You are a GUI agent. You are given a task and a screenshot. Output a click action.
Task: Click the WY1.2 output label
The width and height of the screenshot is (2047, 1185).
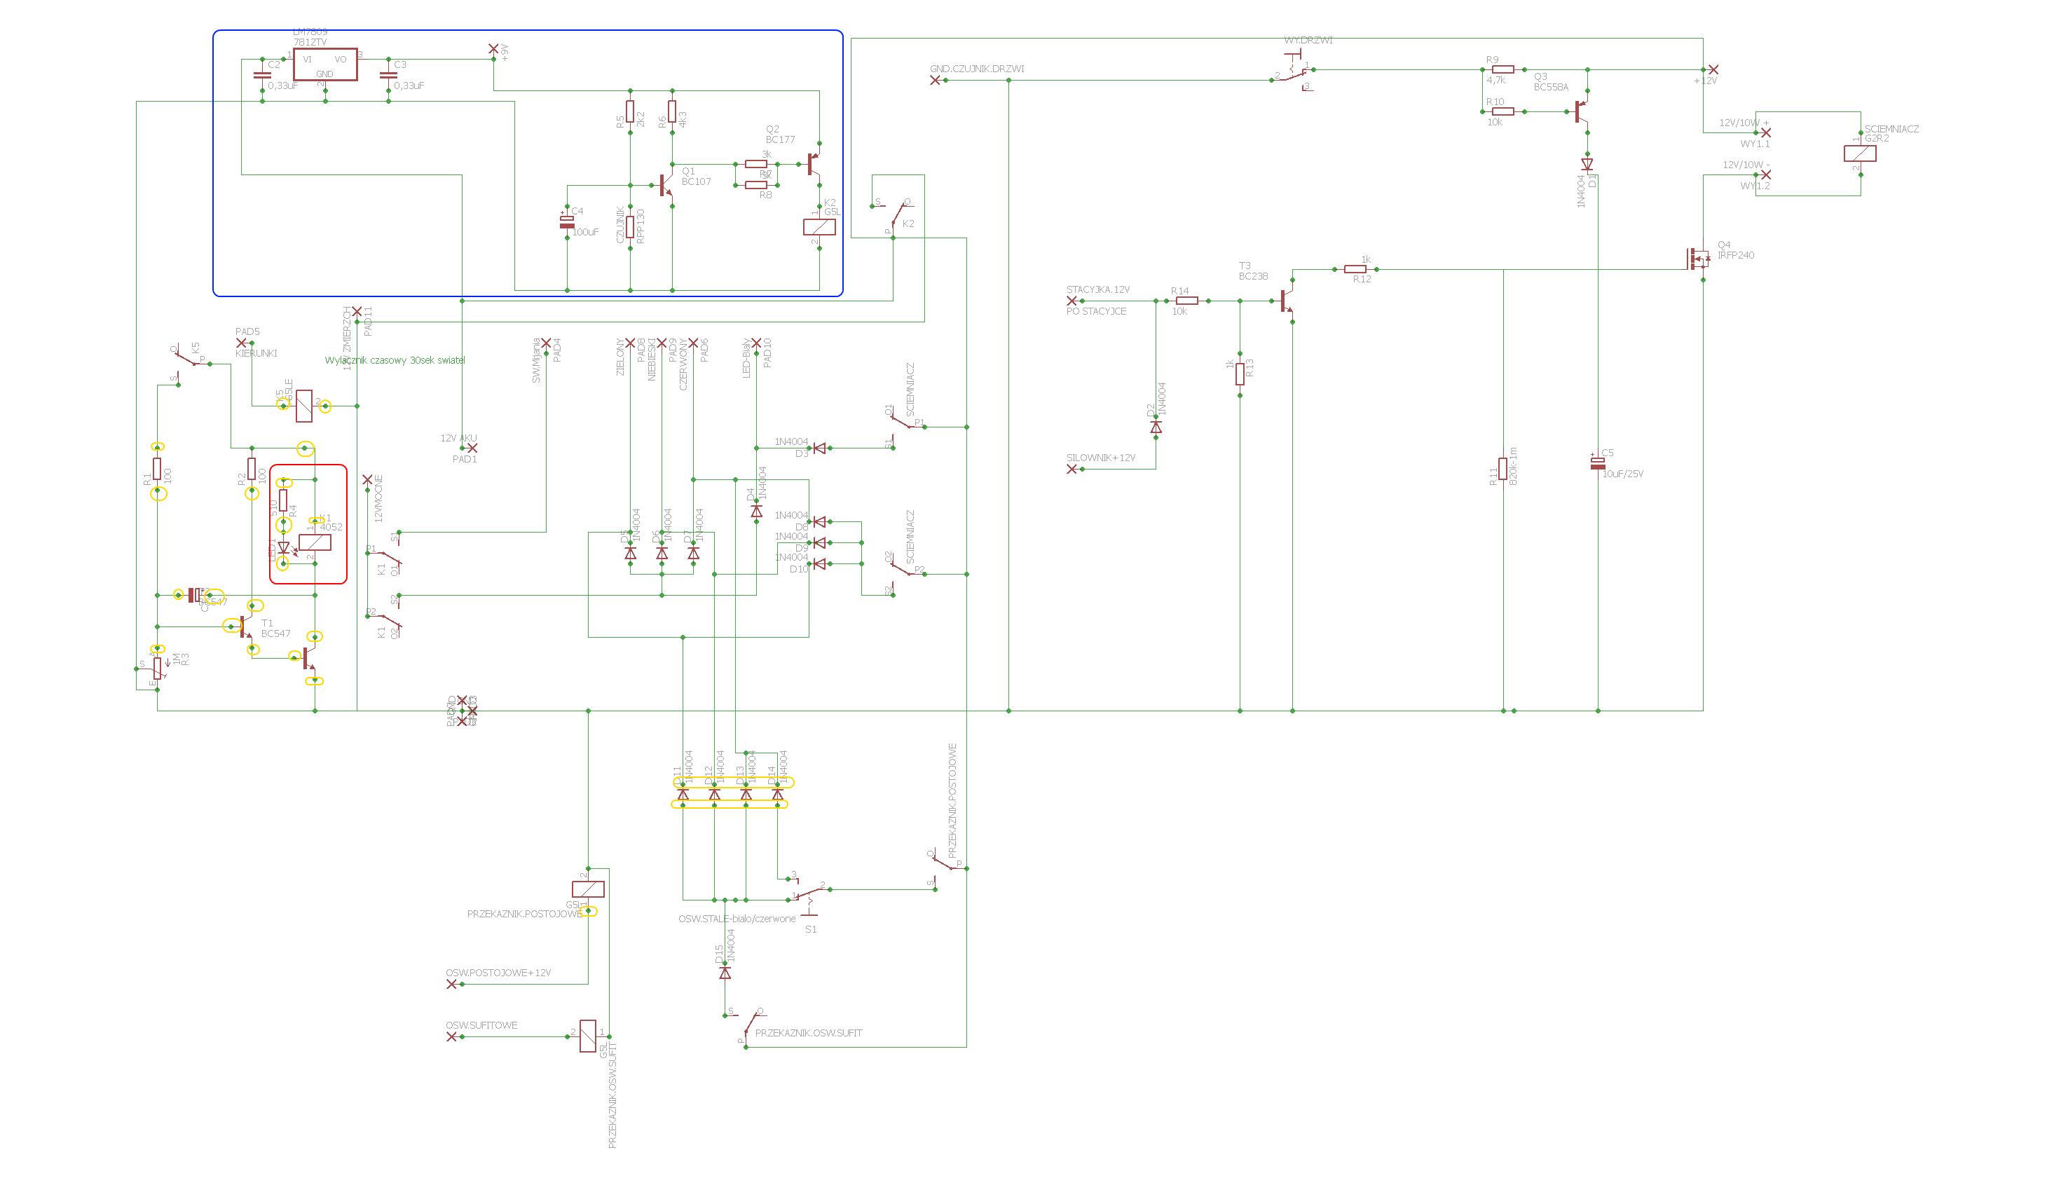(x=1755, y=186)
